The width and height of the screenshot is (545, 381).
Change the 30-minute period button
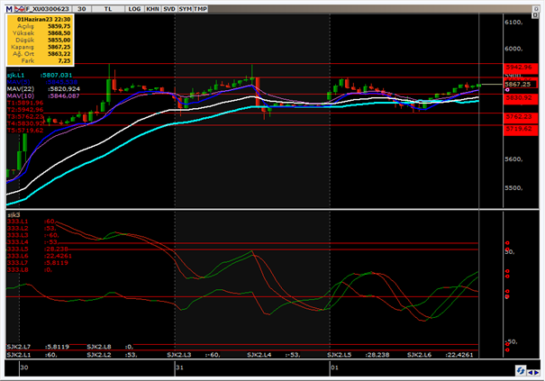(82, 9)
